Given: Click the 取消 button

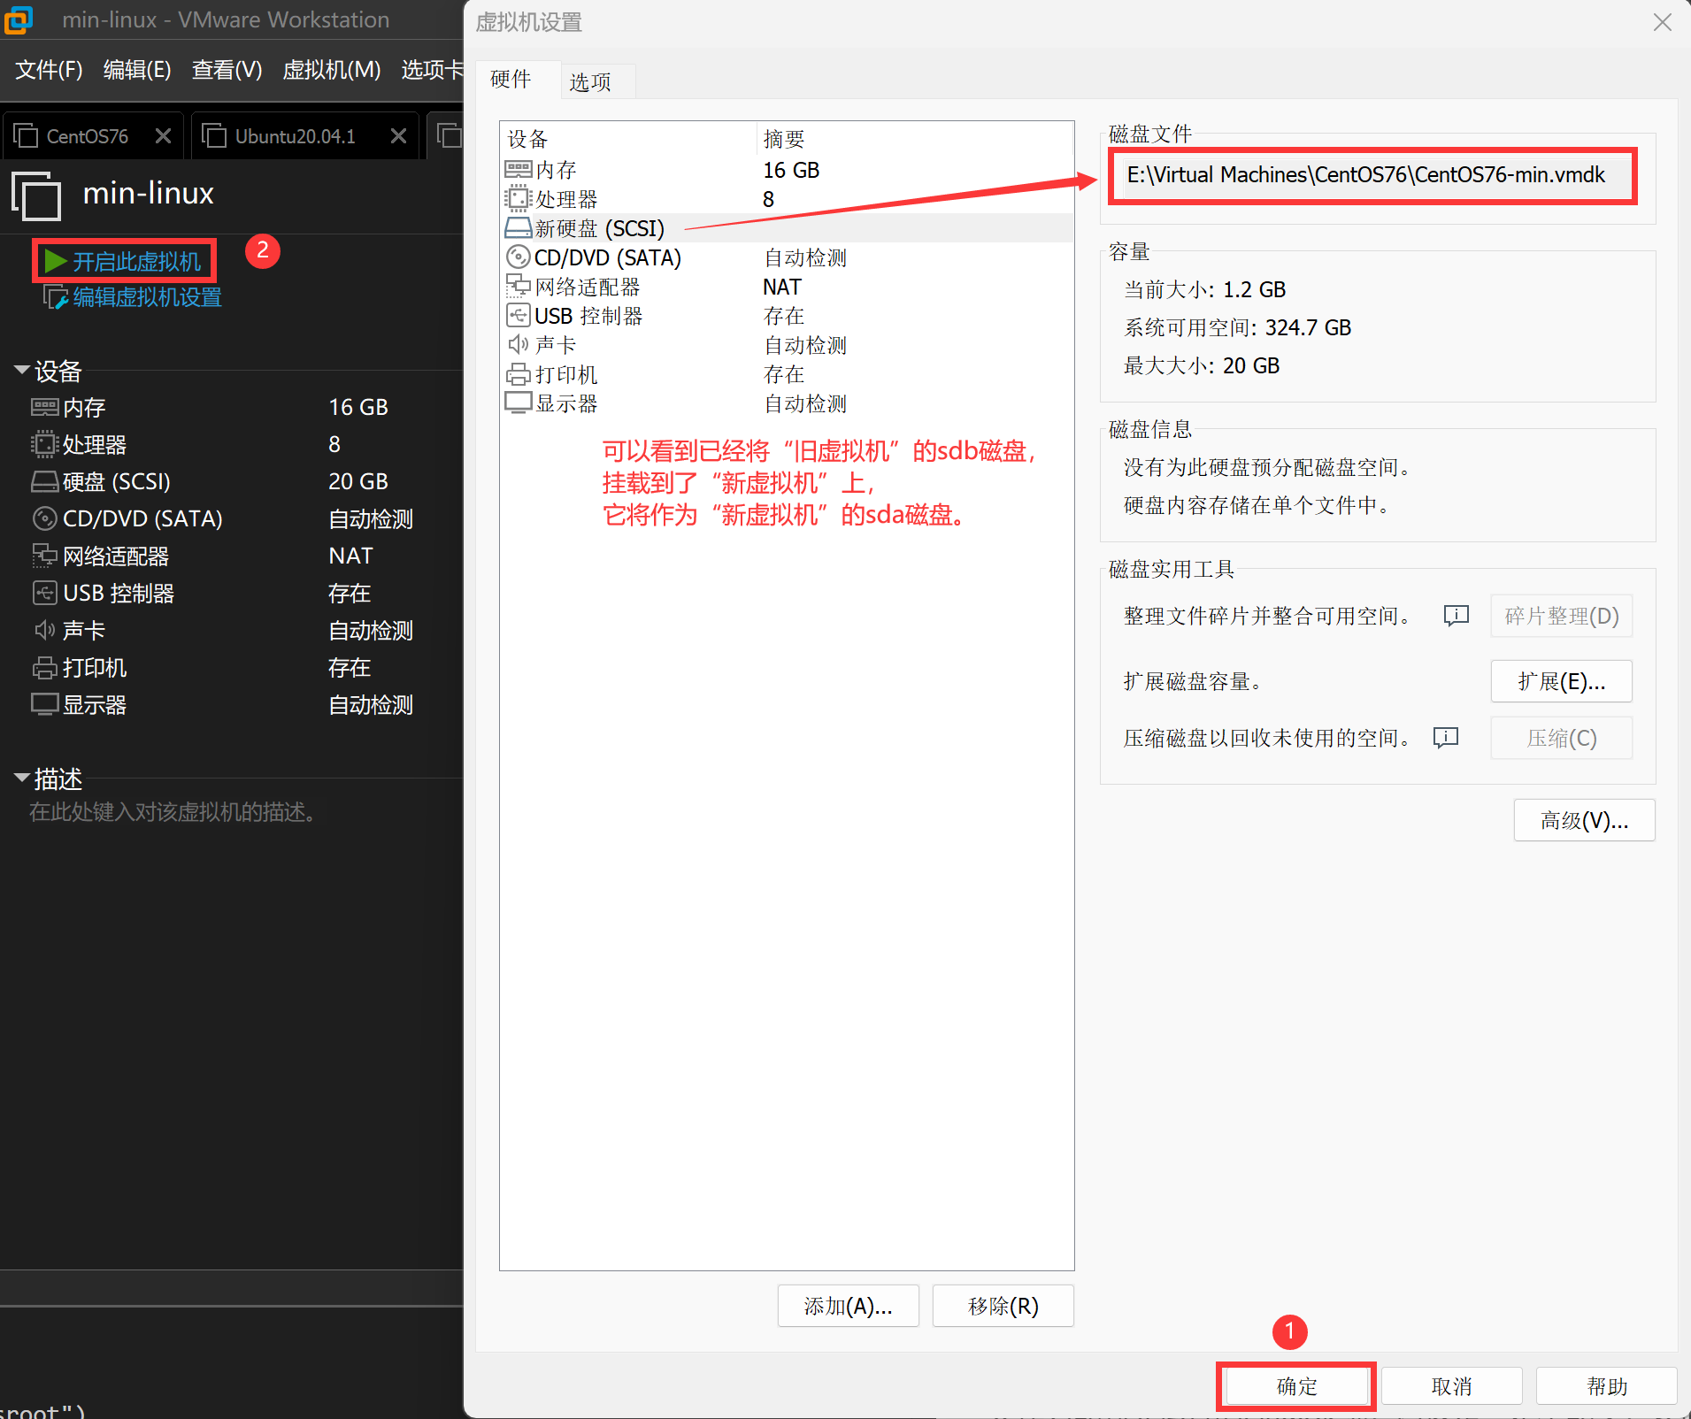Looking at the screenshot, I should (x=1451, y=1386).
